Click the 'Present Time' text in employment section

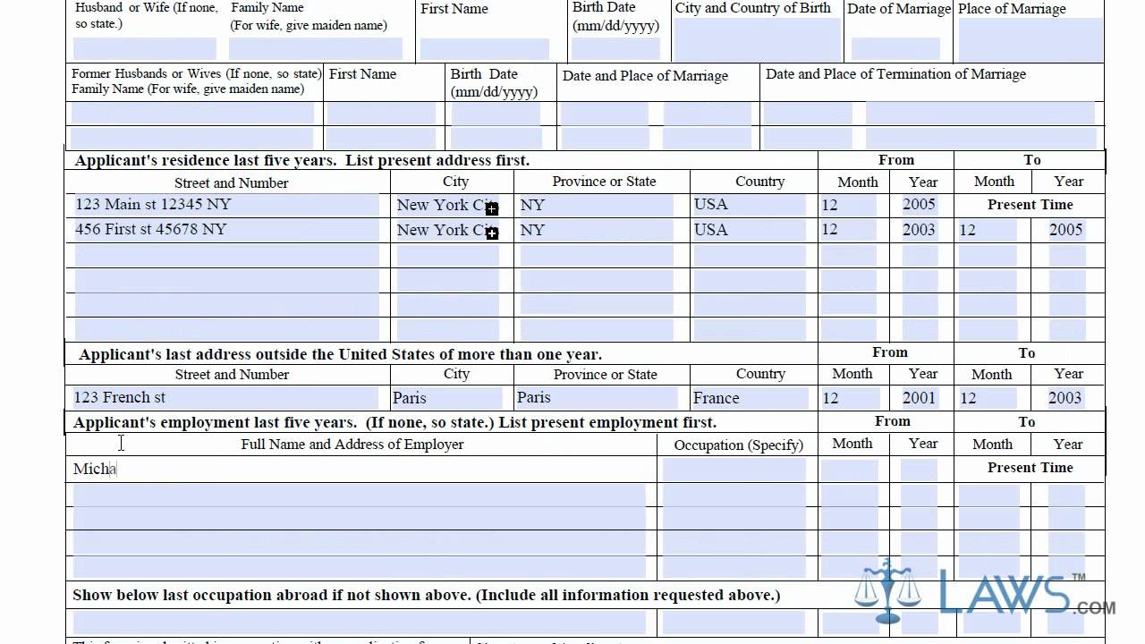click(1030, 468)
